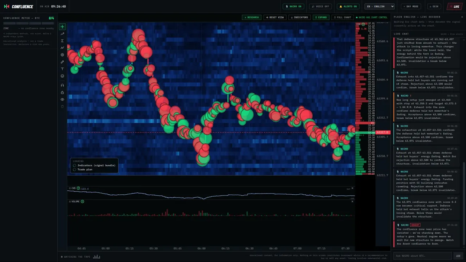
Task: Click Reset View button
Action: point(275,17)
